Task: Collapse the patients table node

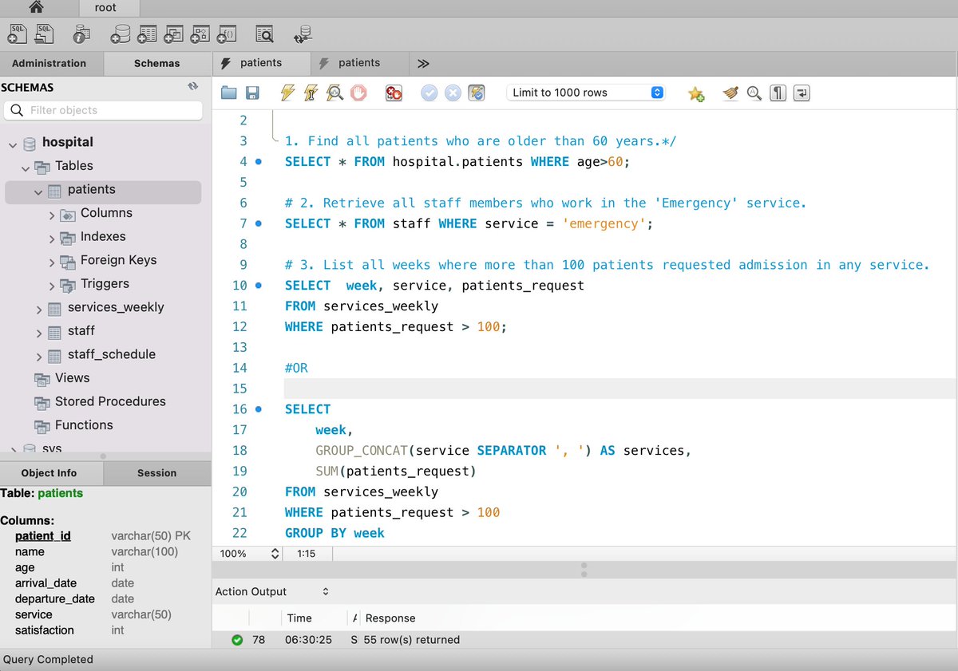Action: point(38,191)
